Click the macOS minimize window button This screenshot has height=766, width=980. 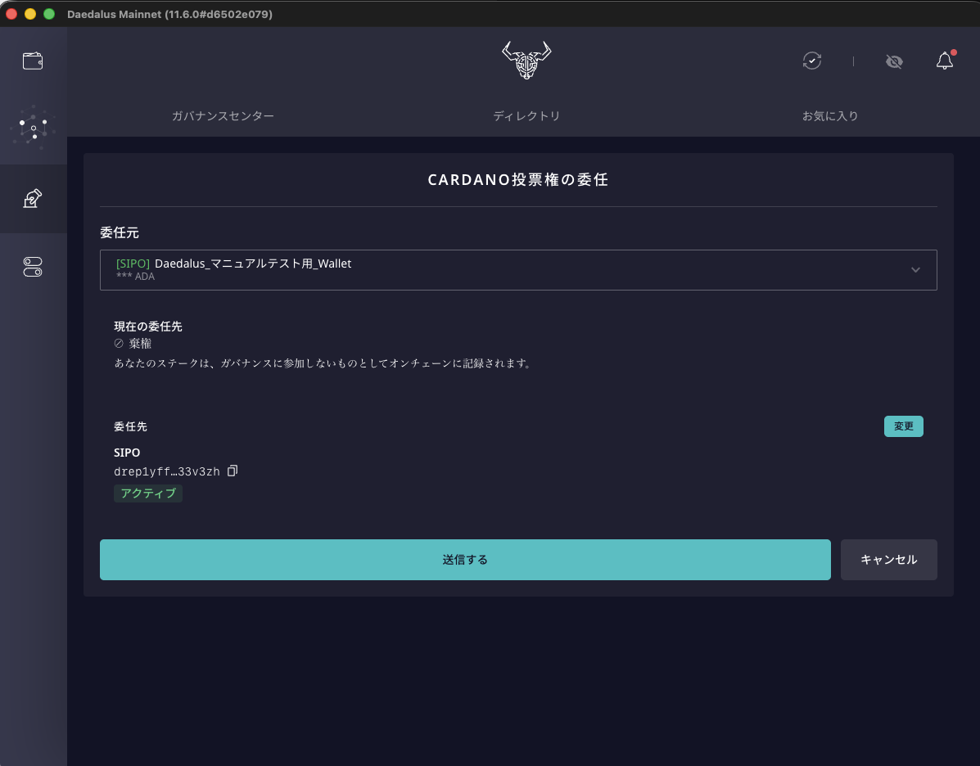tap(30, 14)
